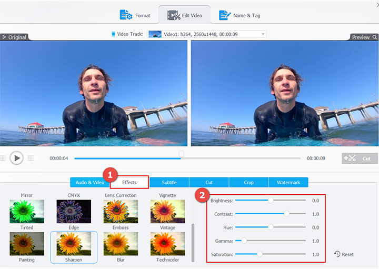Click the Video Track thumbnail image
379x269 pixels.
pyautogui.click(x=155, y=34)
